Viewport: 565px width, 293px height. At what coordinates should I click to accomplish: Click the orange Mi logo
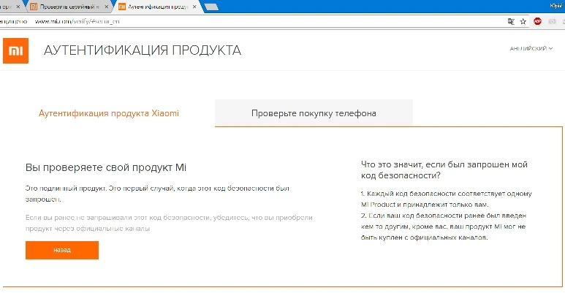15,51
